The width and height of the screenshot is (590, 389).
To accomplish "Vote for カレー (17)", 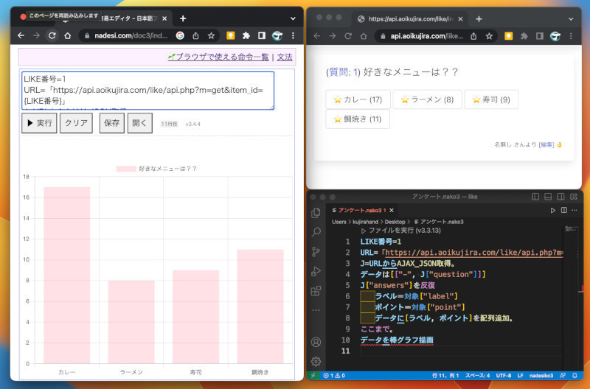I will [358, 99].
